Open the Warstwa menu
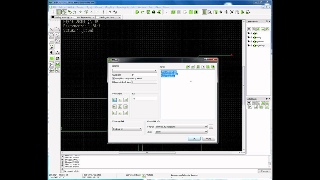 (x=142, y=7)
